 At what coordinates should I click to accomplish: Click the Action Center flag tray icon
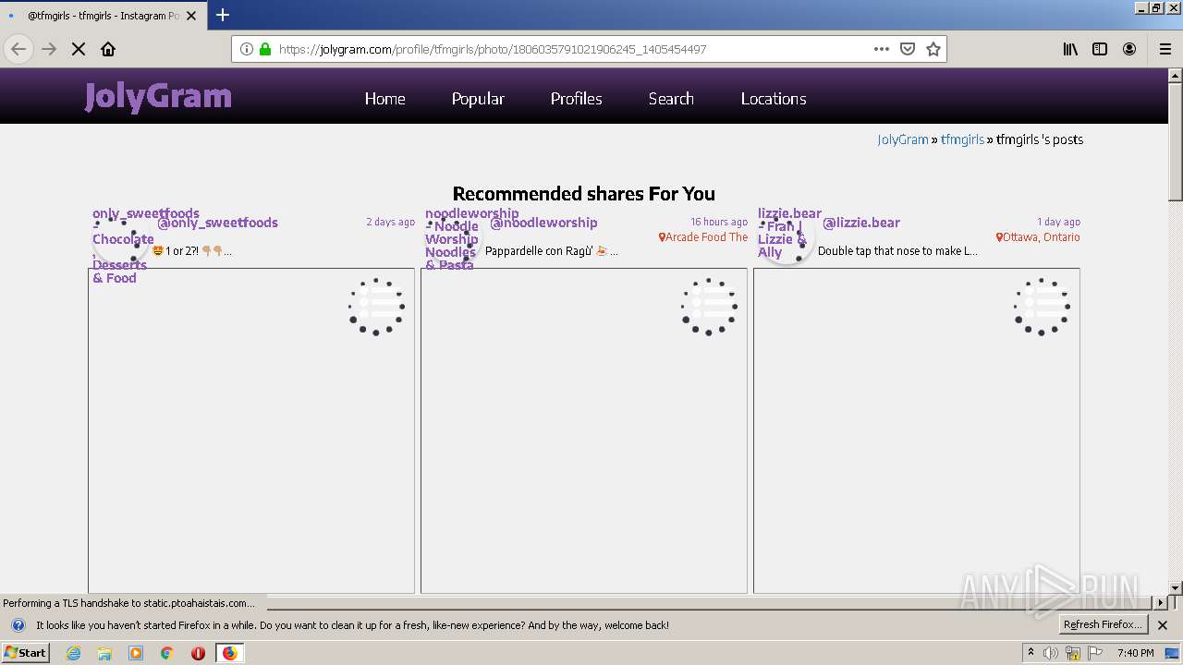pyautogui.click(x=1096, y=653)
